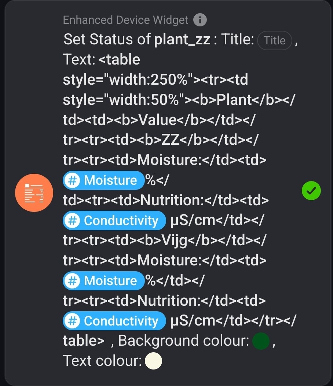Select the lower Conductivity tag label
This screenshot has height=386, width=333.
(x=121, y=321)
